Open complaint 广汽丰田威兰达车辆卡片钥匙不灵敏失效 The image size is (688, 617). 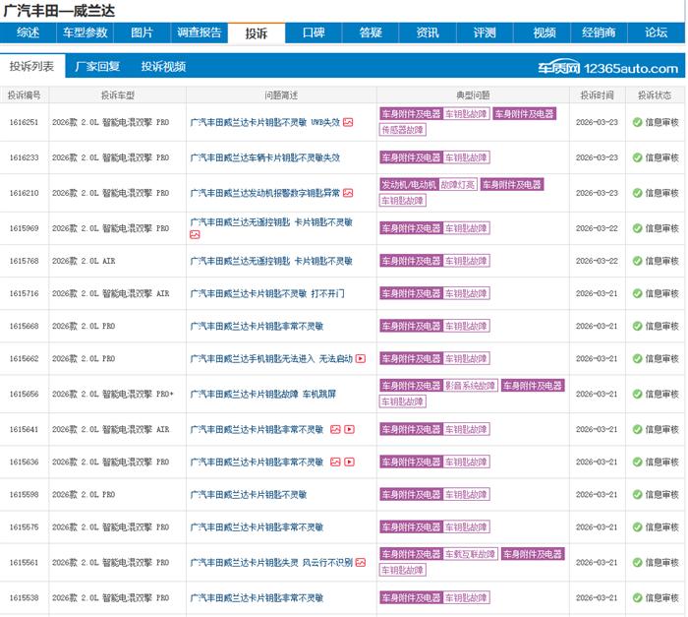coord(264,157)
